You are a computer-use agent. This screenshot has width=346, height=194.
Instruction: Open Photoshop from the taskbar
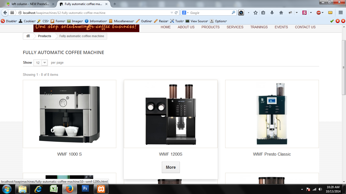coord(85,189)
